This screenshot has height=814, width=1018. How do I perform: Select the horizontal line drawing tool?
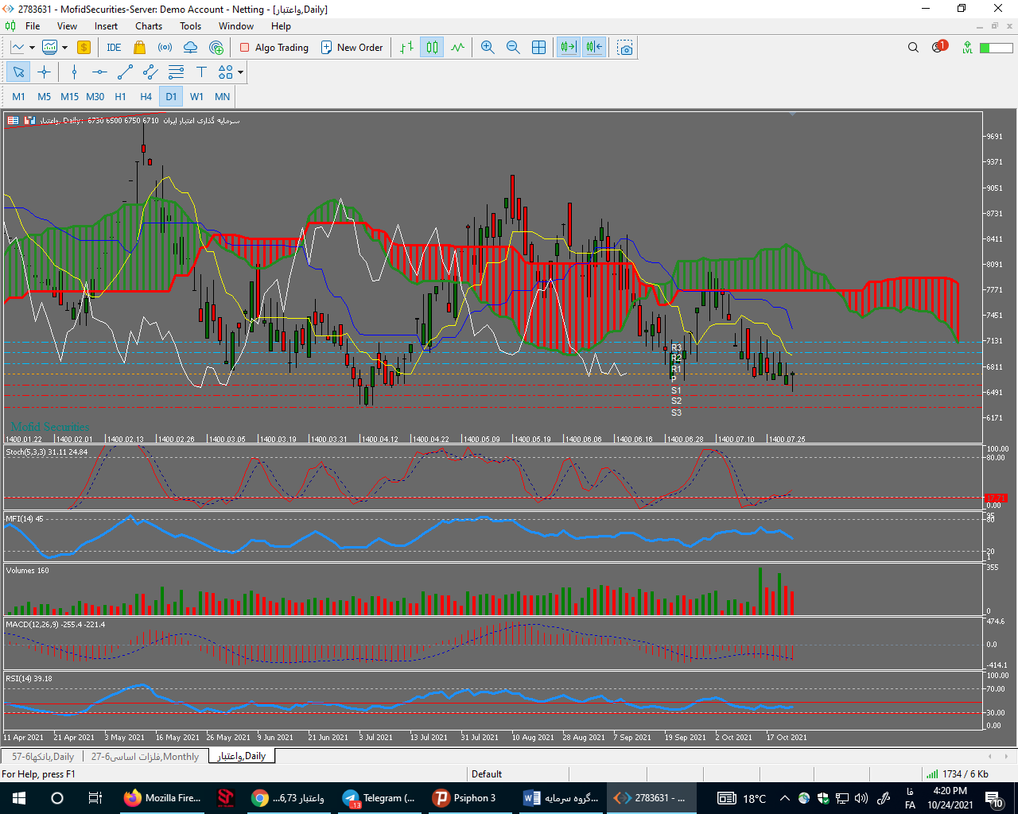[x=99, y=72]
